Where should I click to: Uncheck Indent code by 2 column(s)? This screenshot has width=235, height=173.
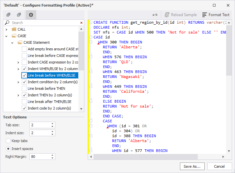tap(24, 108)
